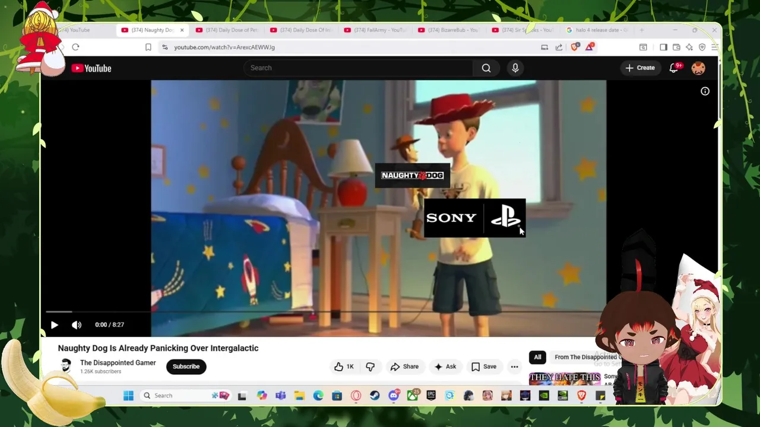
Task: Click the Brave Shields lion icon
Action: click(x=574, y=47)
